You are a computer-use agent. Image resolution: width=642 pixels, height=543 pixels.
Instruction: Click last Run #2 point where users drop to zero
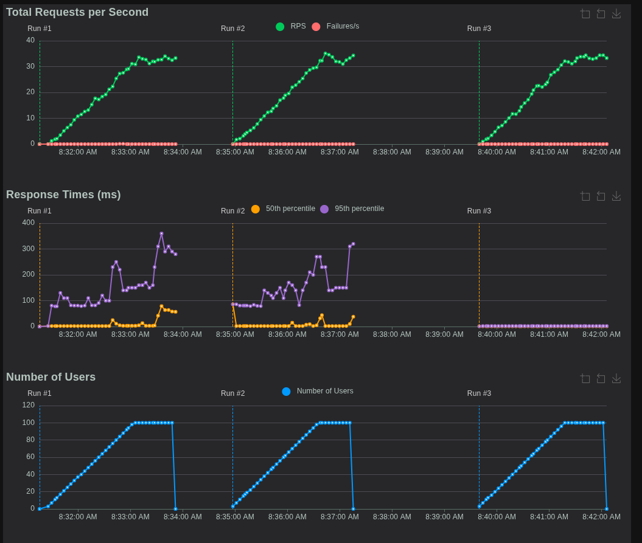pyautogui.click(x=353, y=509)
